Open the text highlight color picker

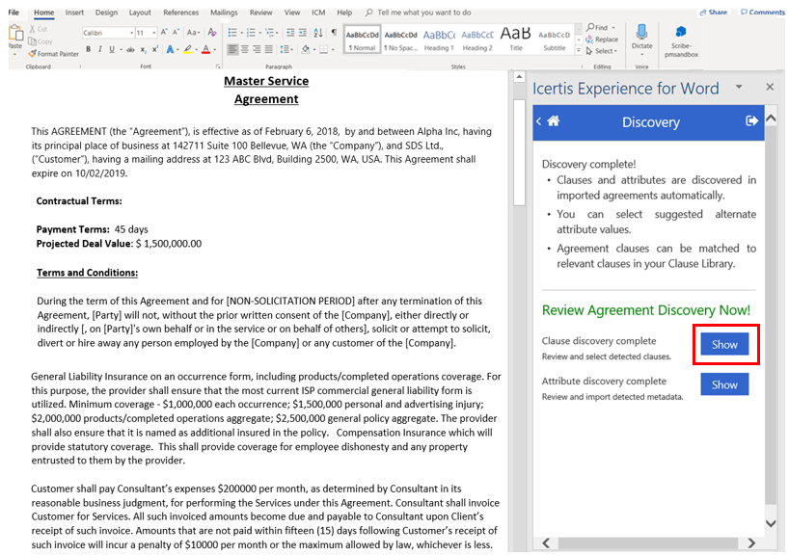[x=191, y=49]
